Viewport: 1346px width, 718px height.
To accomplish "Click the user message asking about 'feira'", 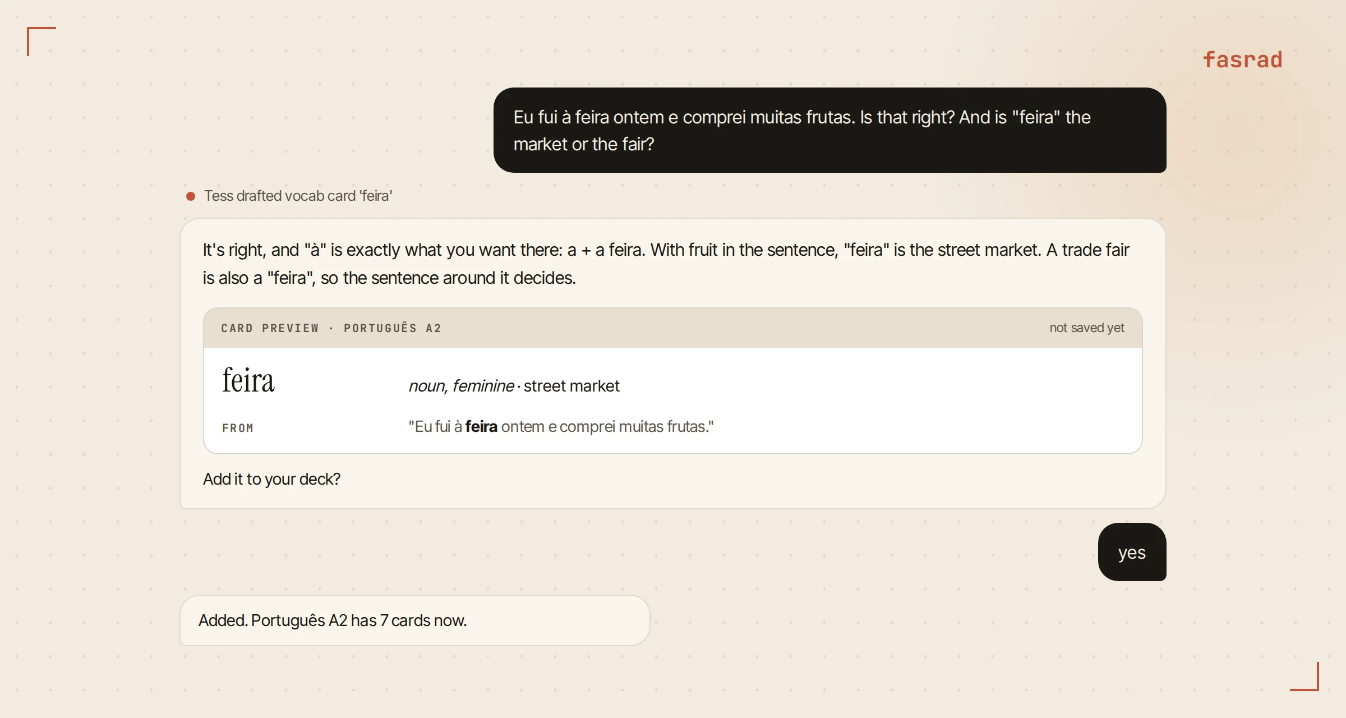I will [x=829, y=130].
